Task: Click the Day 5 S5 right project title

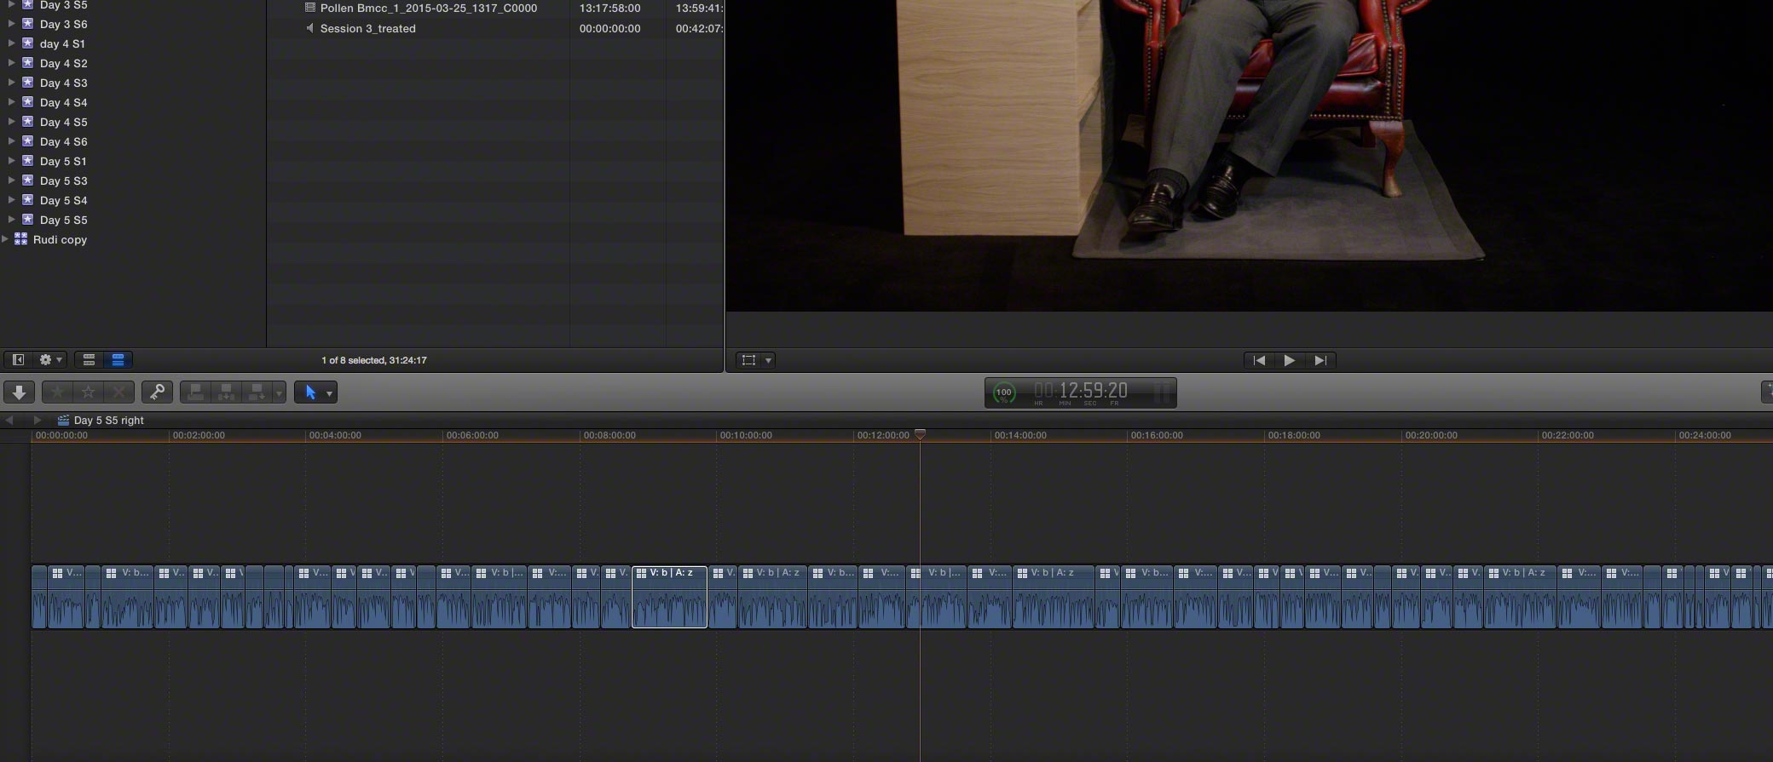Action: 108,421
